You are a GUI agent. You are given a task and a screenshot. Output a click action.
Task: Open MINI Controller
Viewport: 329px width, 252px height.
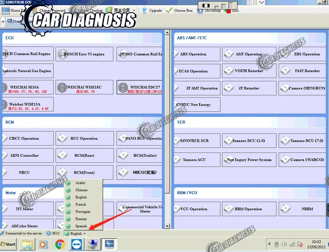(28, 156)
